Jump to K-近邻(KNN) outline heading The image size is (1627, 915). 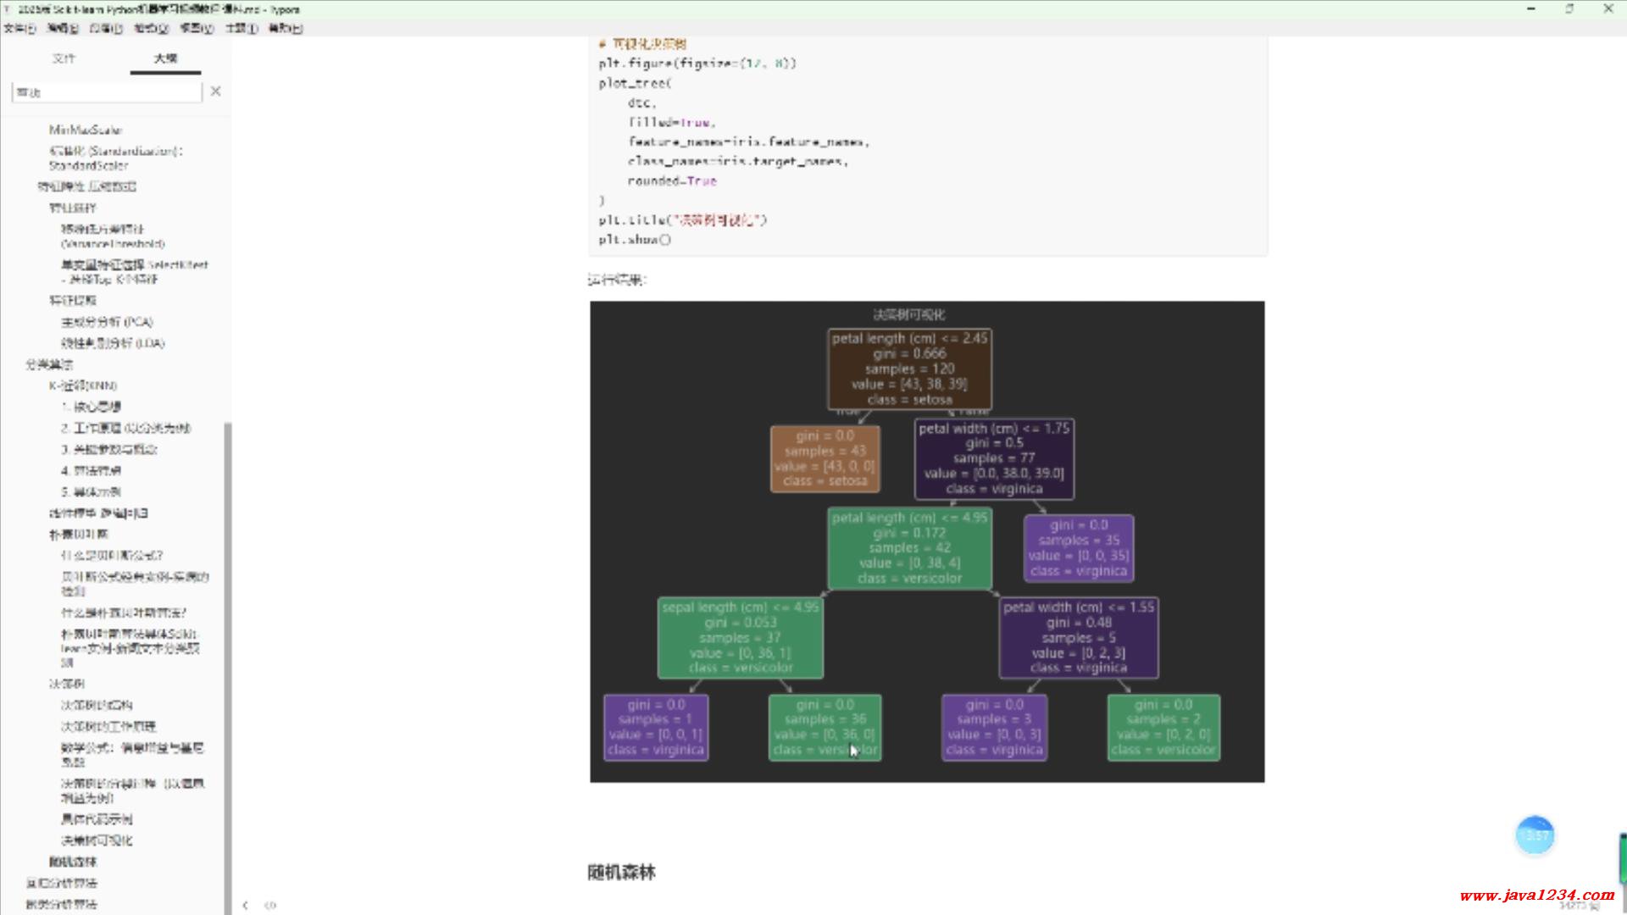pos(83,385)
